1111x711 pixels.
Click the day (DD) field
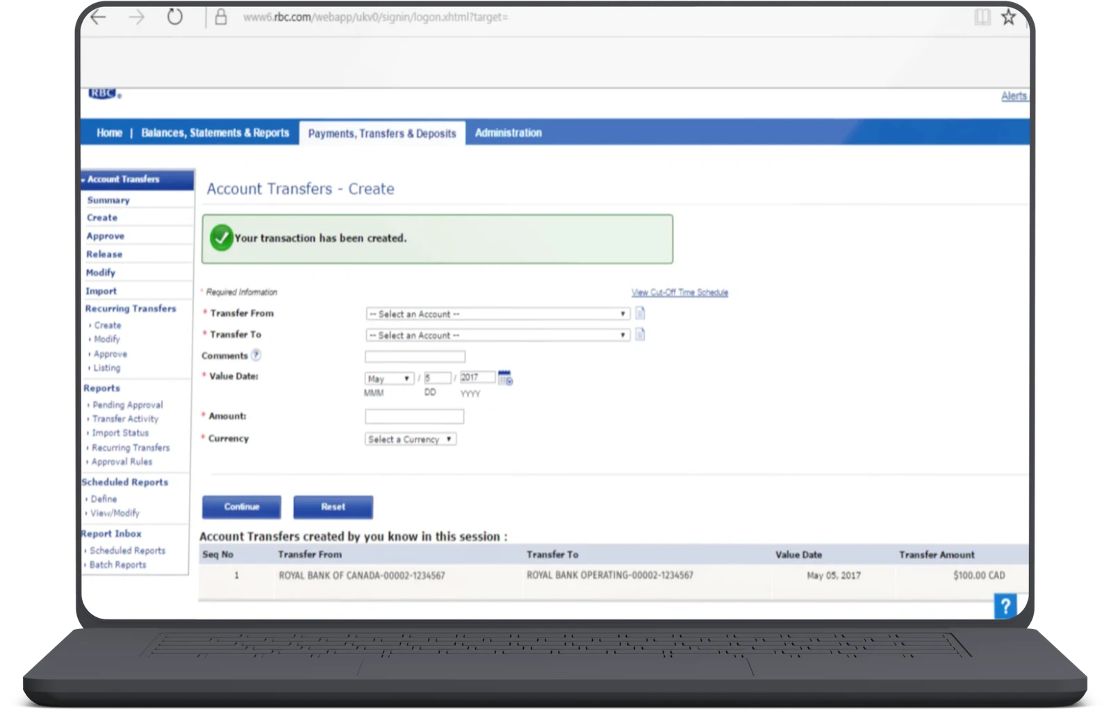pyautogui.click(x=437, y=378)
